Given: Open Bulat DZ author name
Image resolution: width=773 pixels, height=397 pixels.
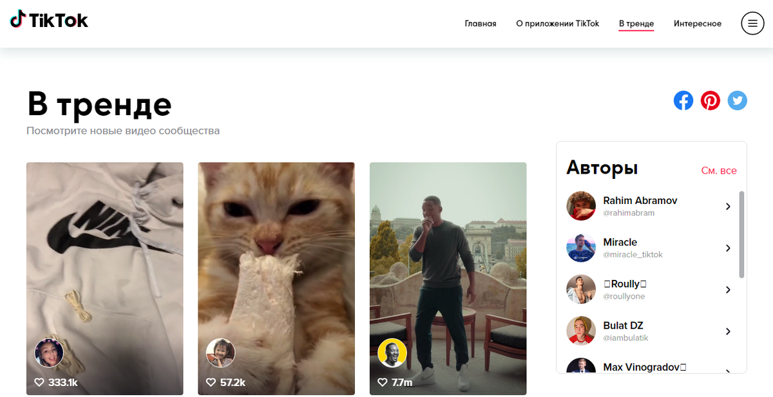Looking at the screenshot, I should coord(623,326).
